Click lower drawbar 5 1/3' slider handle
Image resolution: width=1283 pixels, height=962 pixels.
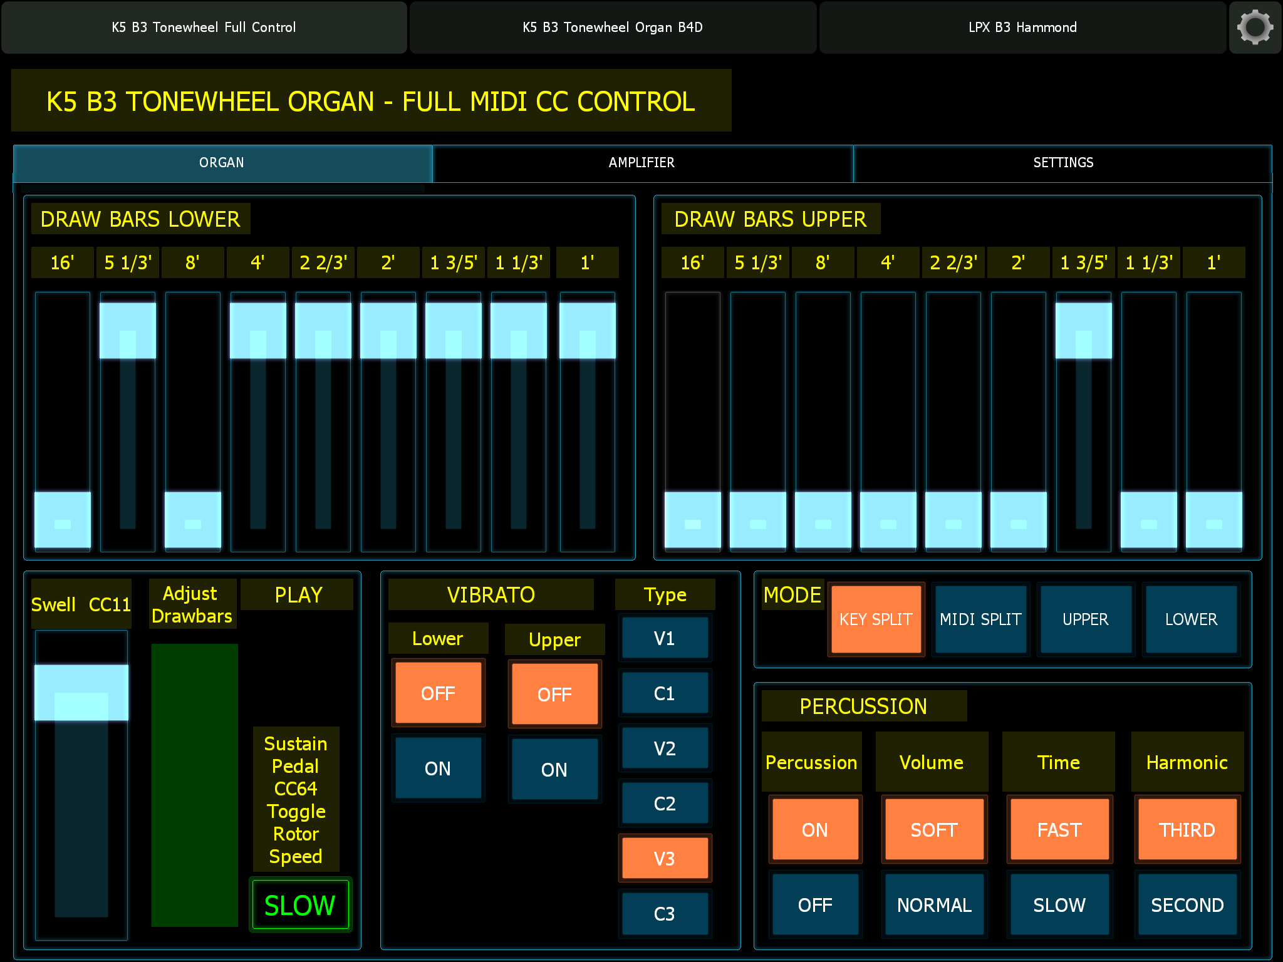pyautogui.click(x=128, y=331)
